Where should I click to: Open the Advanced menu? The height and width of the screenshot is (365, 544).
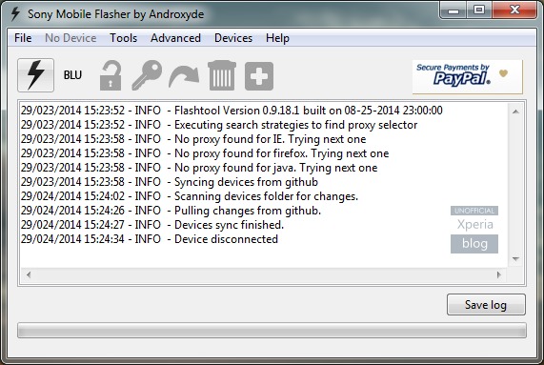tap(175, 38)
